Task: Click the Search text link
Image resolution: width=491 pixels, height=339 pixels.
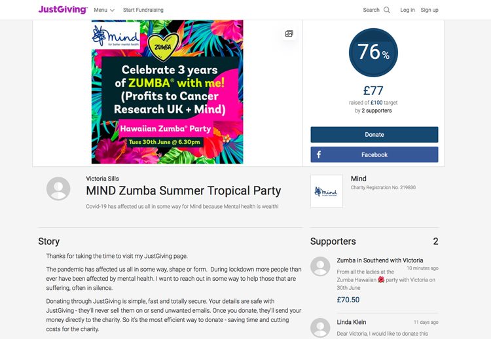Action: click(371, 10)
